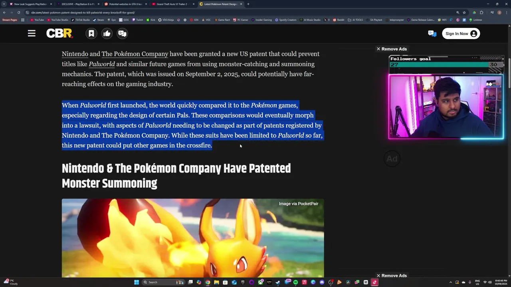Open the PC Gamer bookmark
This screenshot has height=287, width=511.
pyautogui.click(x=241, y=20)
